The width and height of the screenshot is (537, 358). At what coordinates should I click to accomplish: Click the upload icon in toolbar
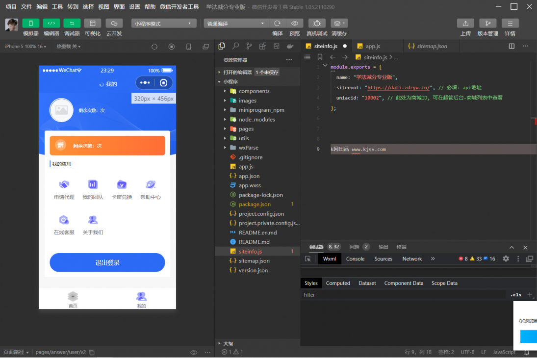click(x=465, y=24)
